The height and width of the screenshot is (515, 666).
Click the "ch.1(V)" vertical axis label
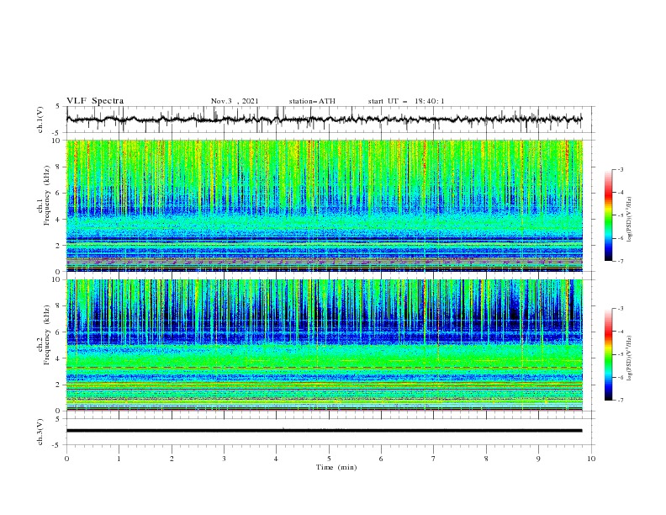40,119
